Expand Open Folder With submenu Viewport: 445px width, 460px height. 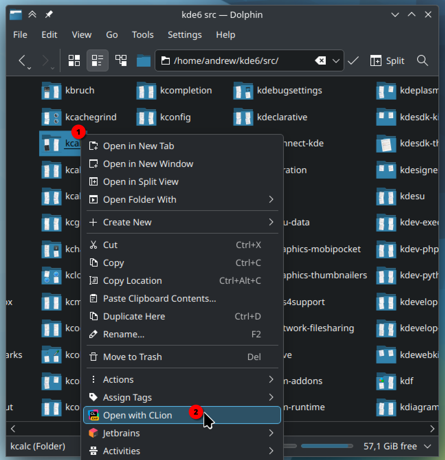click(182, 200)
